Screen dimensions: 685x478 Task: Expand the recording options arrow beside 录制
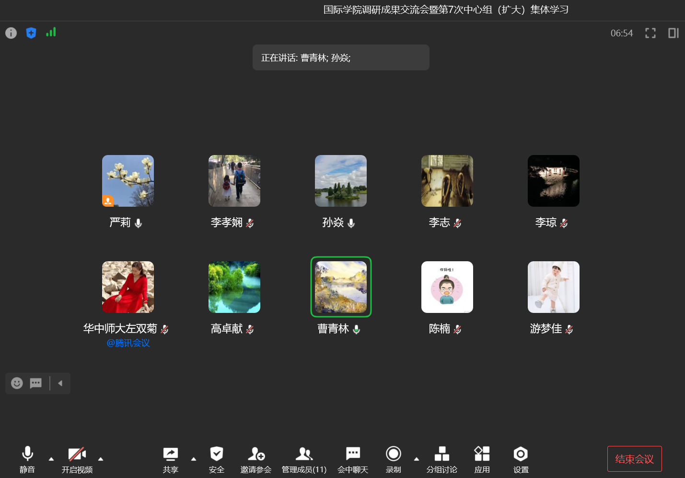[x=417, y=459]
